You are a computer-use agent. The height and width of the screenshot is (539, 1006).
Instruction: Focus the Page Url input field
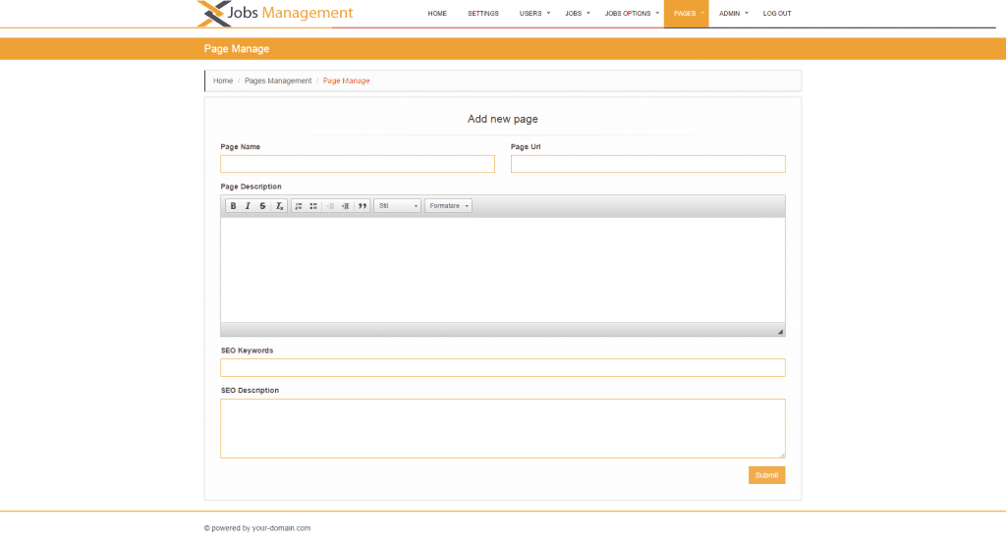[x=648, y=164]
